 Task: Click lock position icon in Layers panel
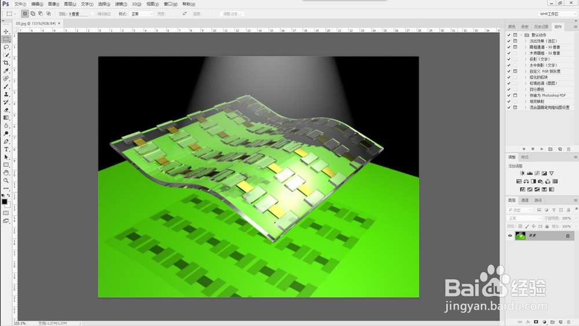tap(533, 226)
